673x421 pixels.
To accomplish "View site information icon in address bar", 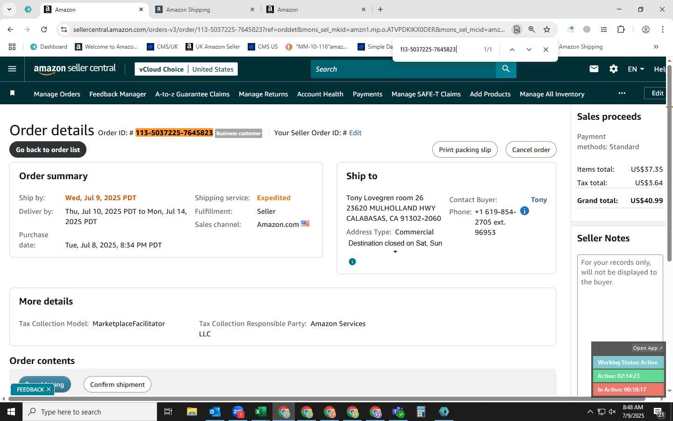I will click(64, 29).
